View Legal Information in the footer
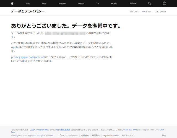This screenshot has height=138, width=177. tap(111, 136)
